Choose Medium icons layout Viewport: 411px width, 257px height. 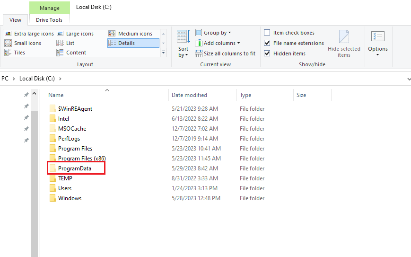130,34
